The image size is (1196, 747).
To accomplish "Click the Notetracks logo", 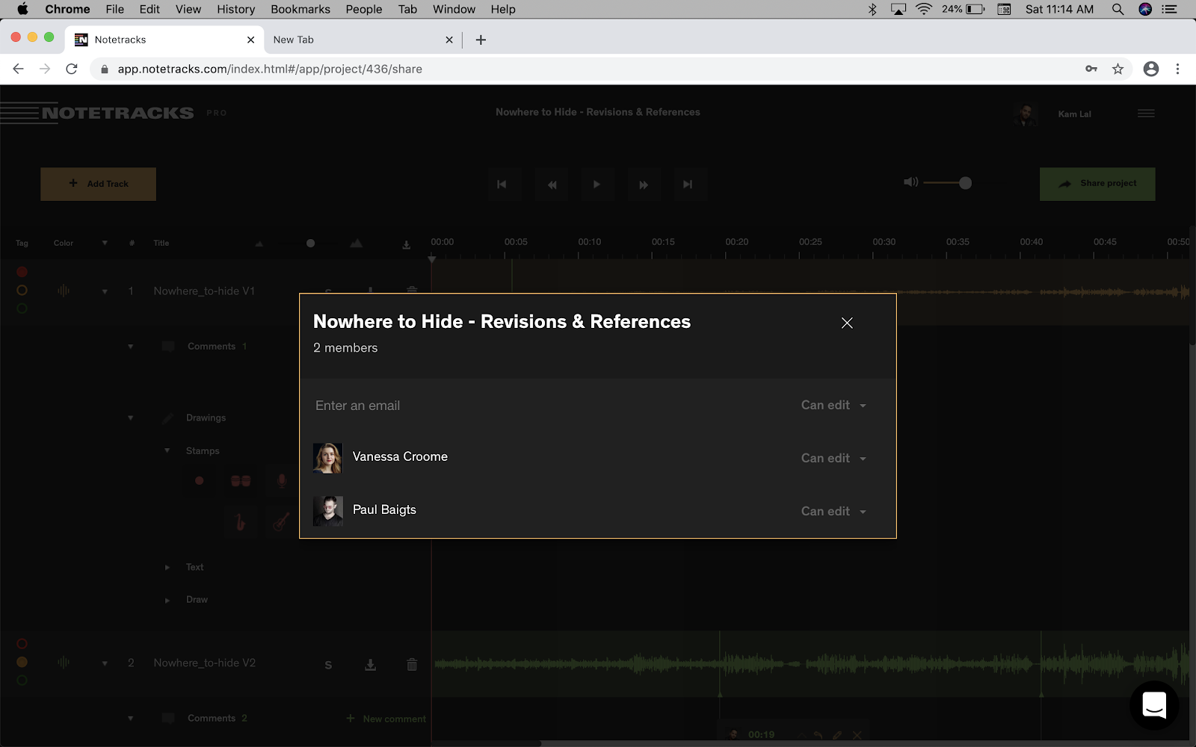I will (97, 113).
